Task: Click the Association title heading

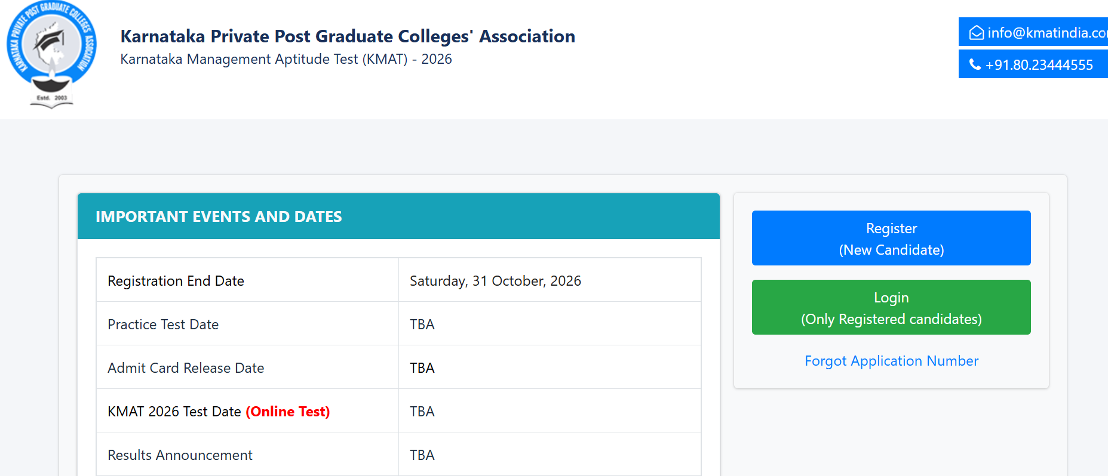Action: pyautogui.click(x=348, y=36)
